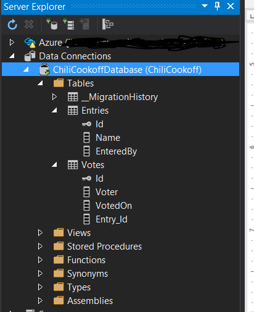This screenshot has height=312, width=254.
Task: Toggle the auto-hide pin of Server Explorer
Action: [x=217, y=6]
